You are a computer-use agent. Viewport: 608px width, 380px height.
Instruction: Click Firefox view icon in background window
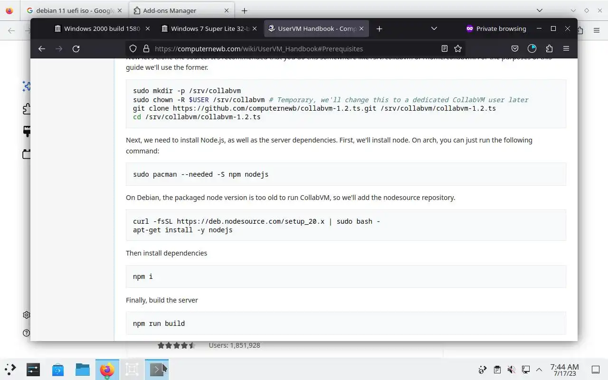(x=9, y=10)
